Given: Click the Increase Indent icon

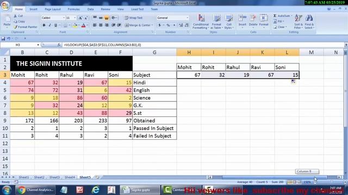Looking at the screenshot, I should (119, 25).
